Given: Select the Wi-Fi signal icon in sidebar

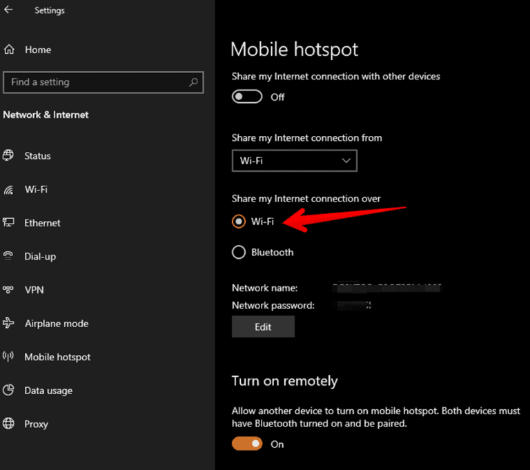Looking at the screenshot, I should point(9,190).
